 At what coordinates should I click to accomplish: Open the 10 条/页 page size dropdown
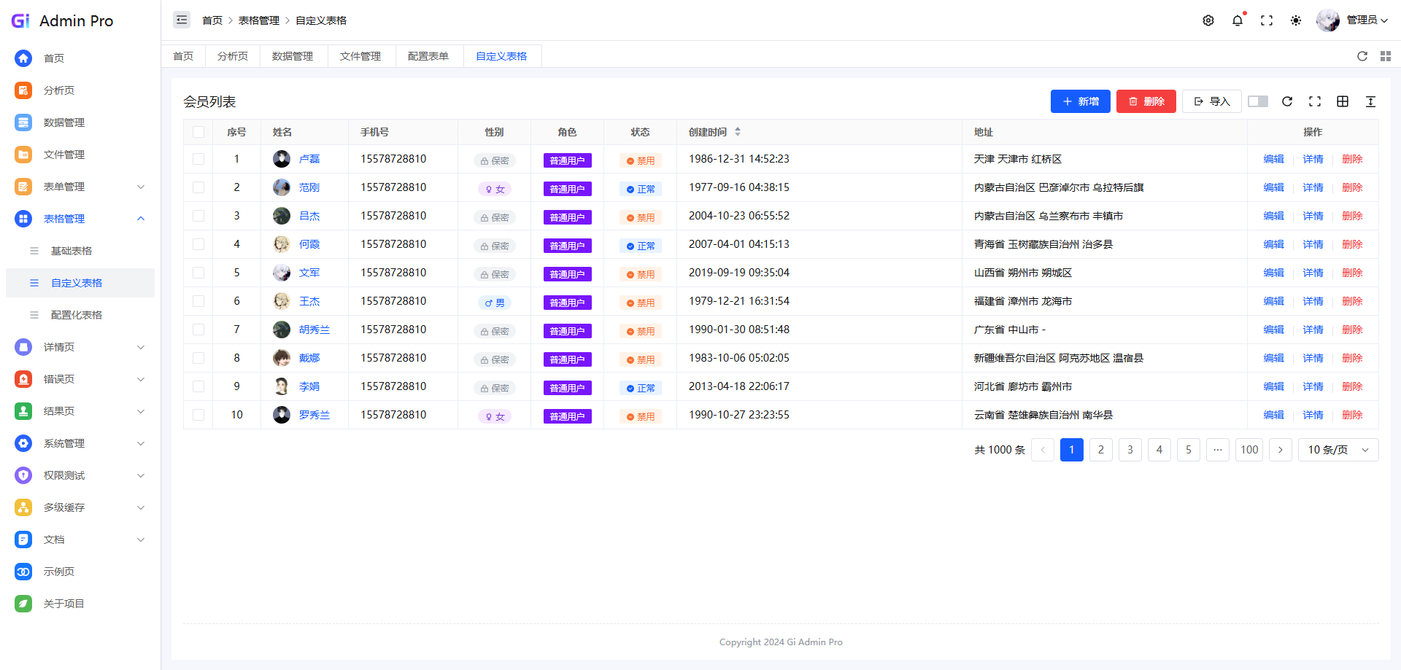(1338, 450)
